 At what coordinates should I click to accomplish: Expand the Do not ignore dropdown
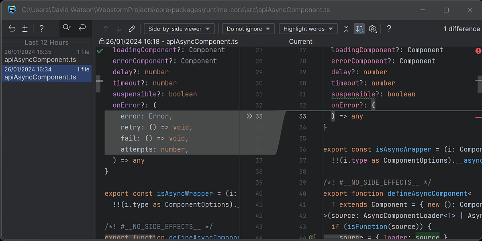tap(248, 29)
